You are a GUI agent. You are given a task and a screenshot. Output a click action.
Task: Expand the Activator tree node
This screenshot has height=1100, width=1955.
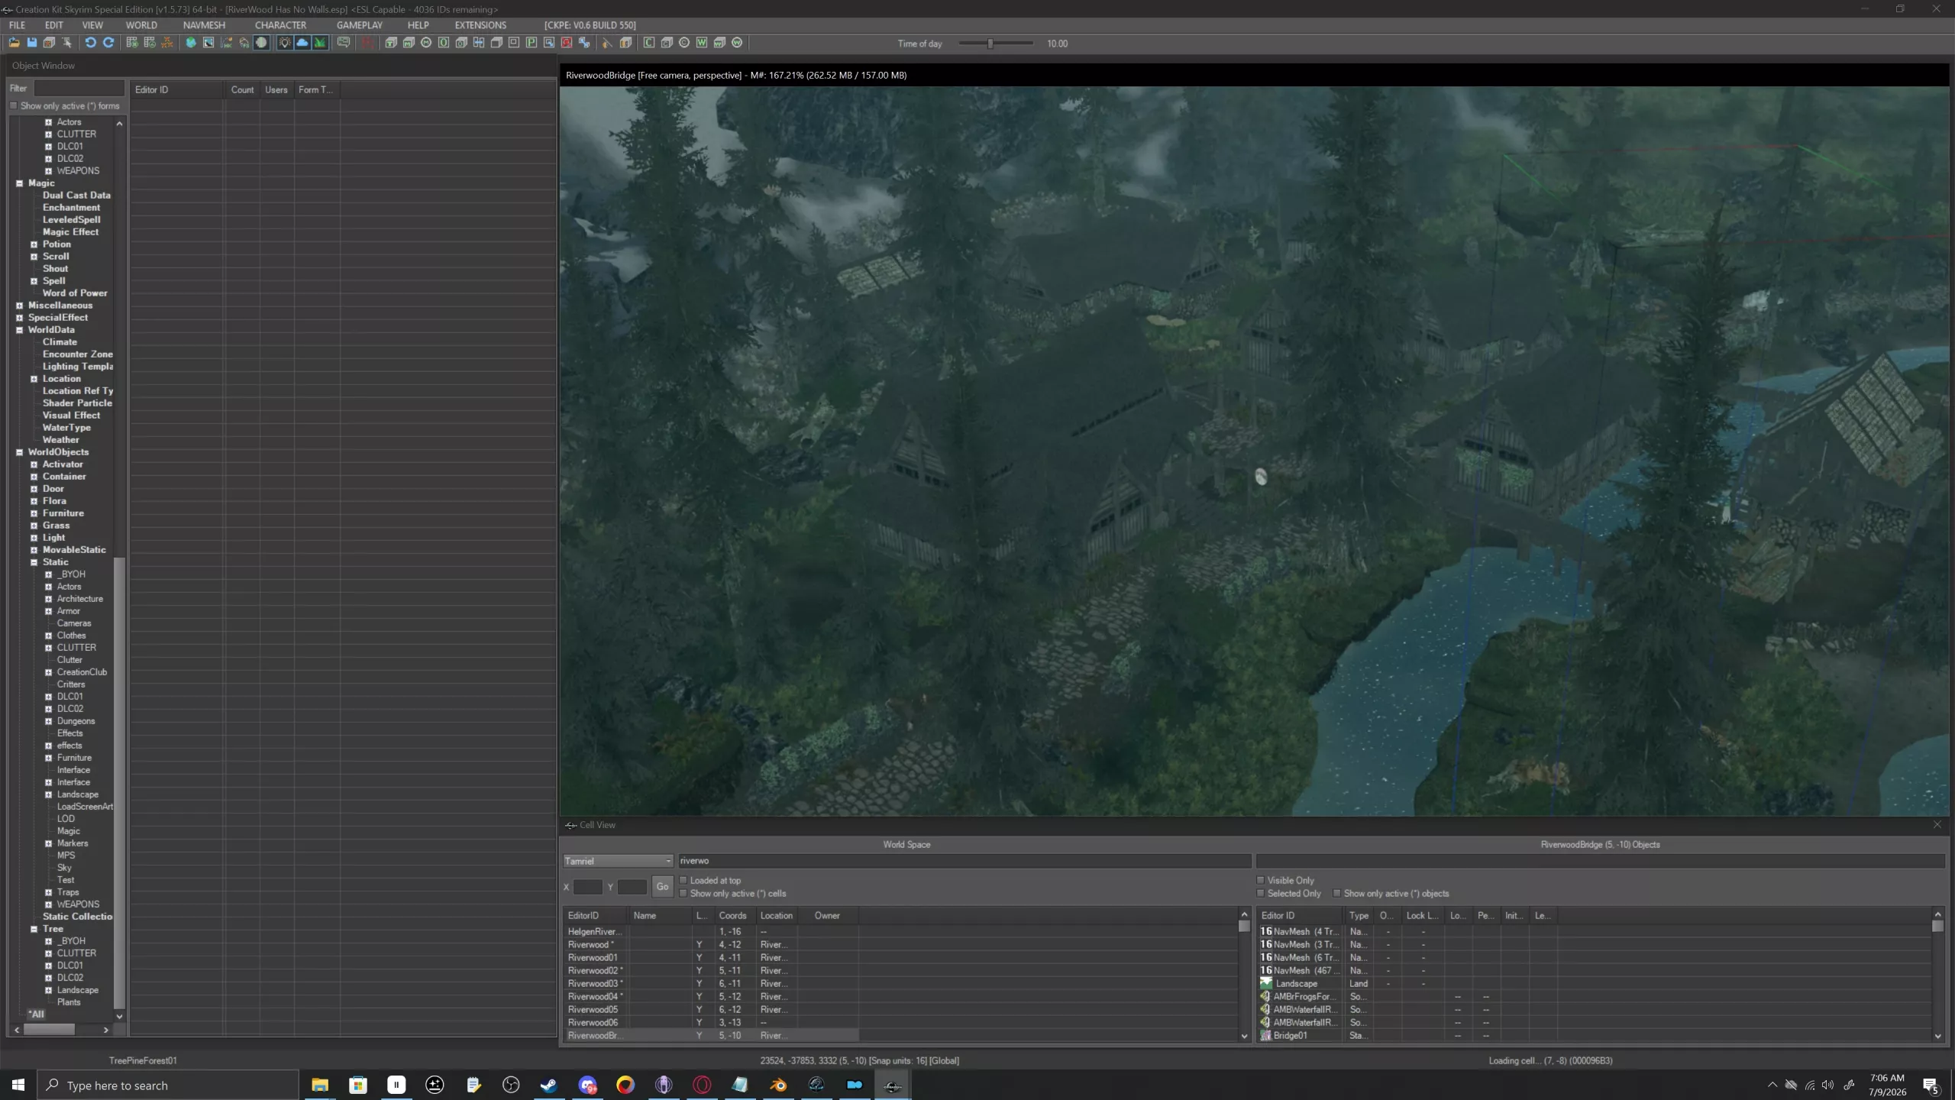[x=34, y=464]
